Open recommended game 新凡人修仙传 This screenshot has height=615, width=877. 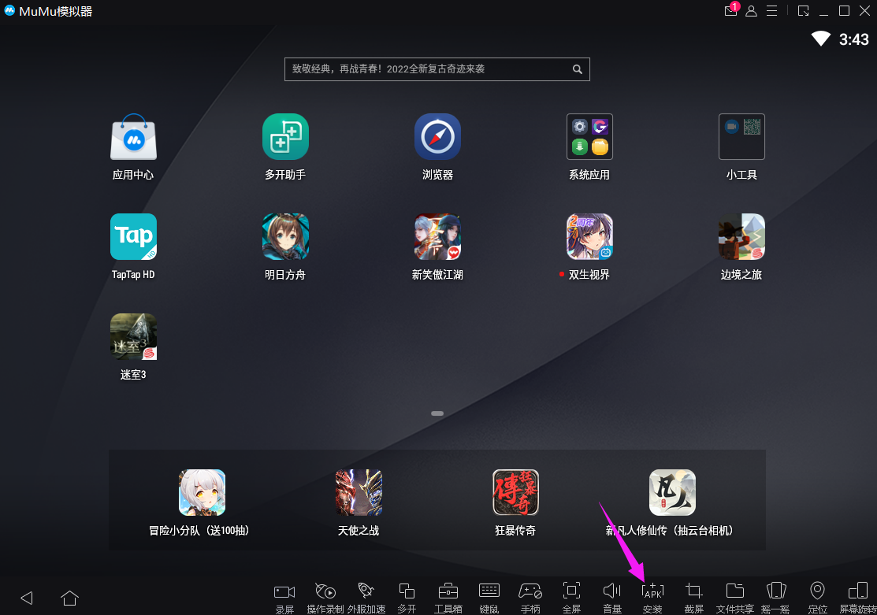tap(672, 493)
